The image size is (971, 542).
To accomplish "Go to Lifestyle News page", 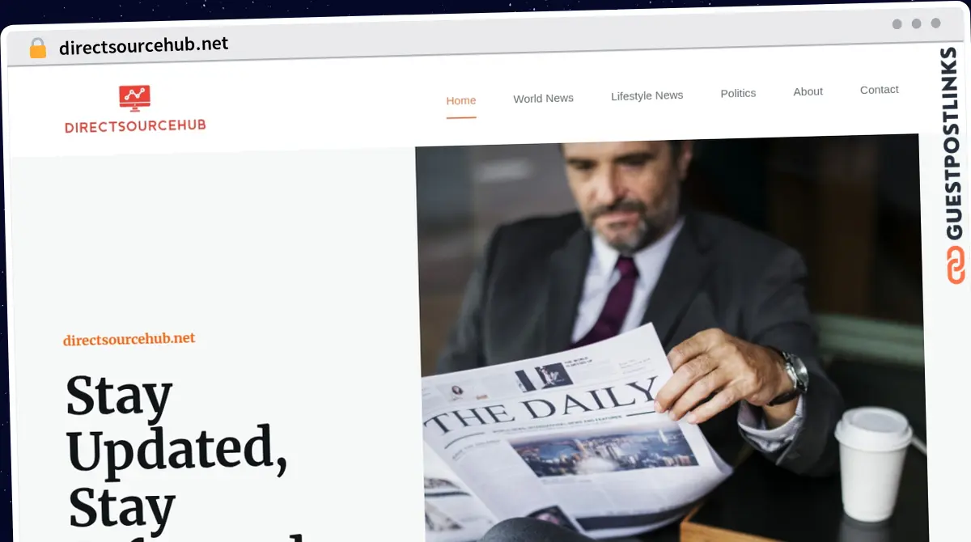I will click(647, 95).
